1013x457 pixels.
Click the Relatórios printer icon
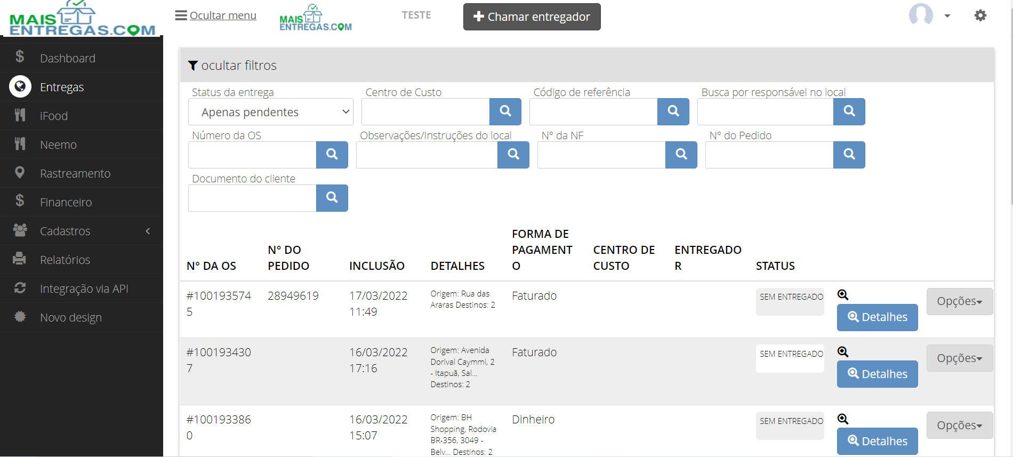pyautogui.click(x=20, y=259)
